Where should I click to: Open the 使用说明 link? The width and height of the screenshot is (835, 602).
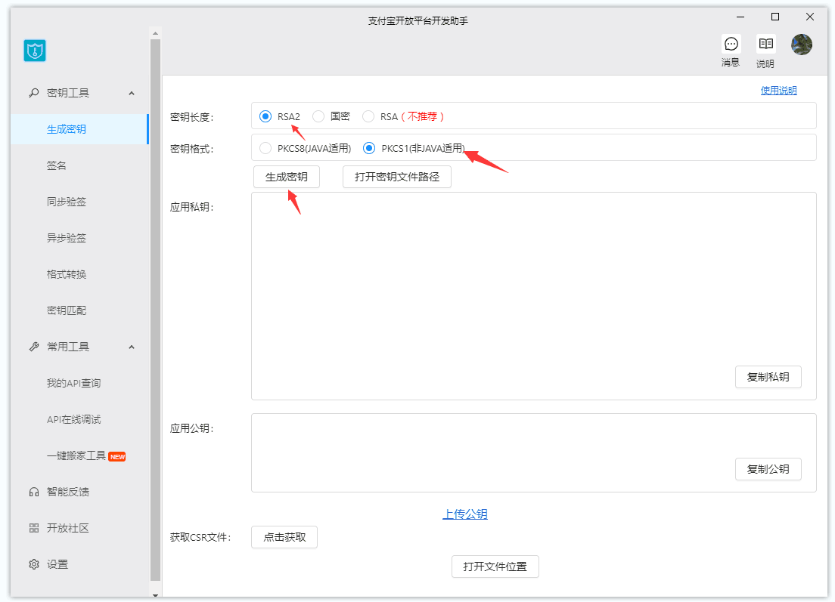coord(778,91)
